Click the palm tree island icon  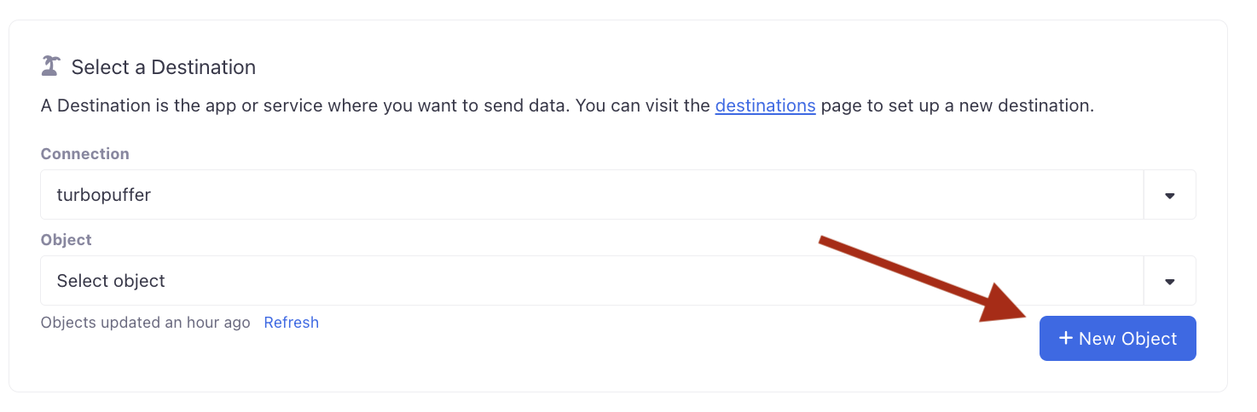[x=51, y=66]
